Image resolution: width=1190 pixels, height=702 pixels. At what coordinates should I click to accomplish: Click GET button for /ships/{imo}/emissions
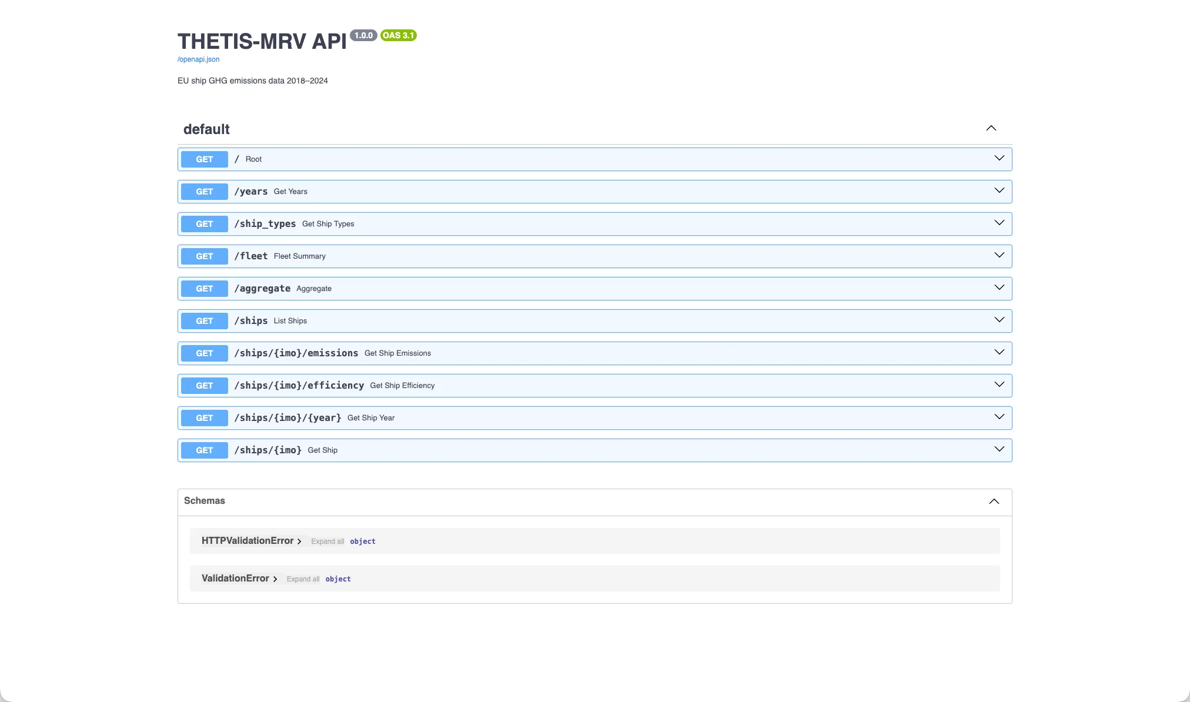point(204,353)
